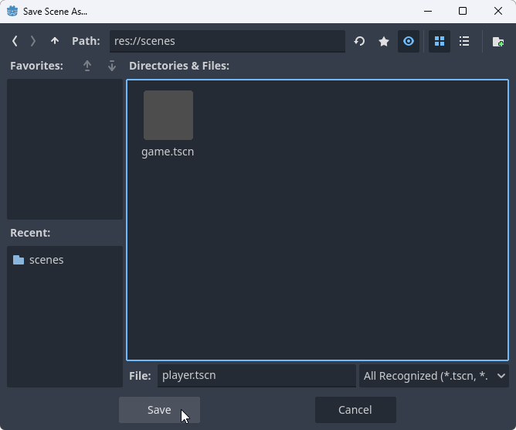Open the All Recognized file type dropdown
Viewport: 516px width, 430px height.
tap(434, 376)
